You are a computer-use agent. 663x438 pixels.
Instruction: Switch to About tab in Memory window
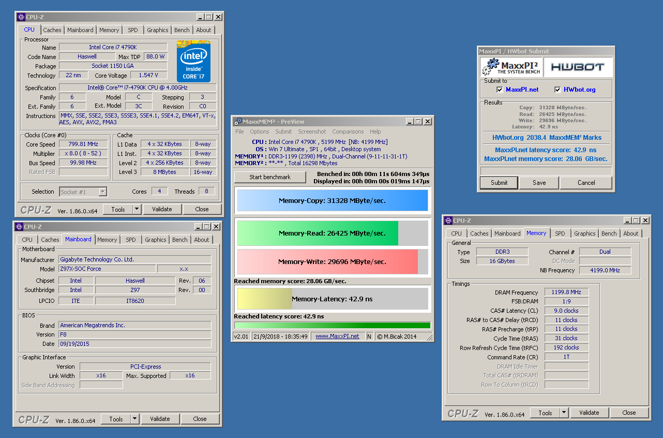(x=631, y=233)
